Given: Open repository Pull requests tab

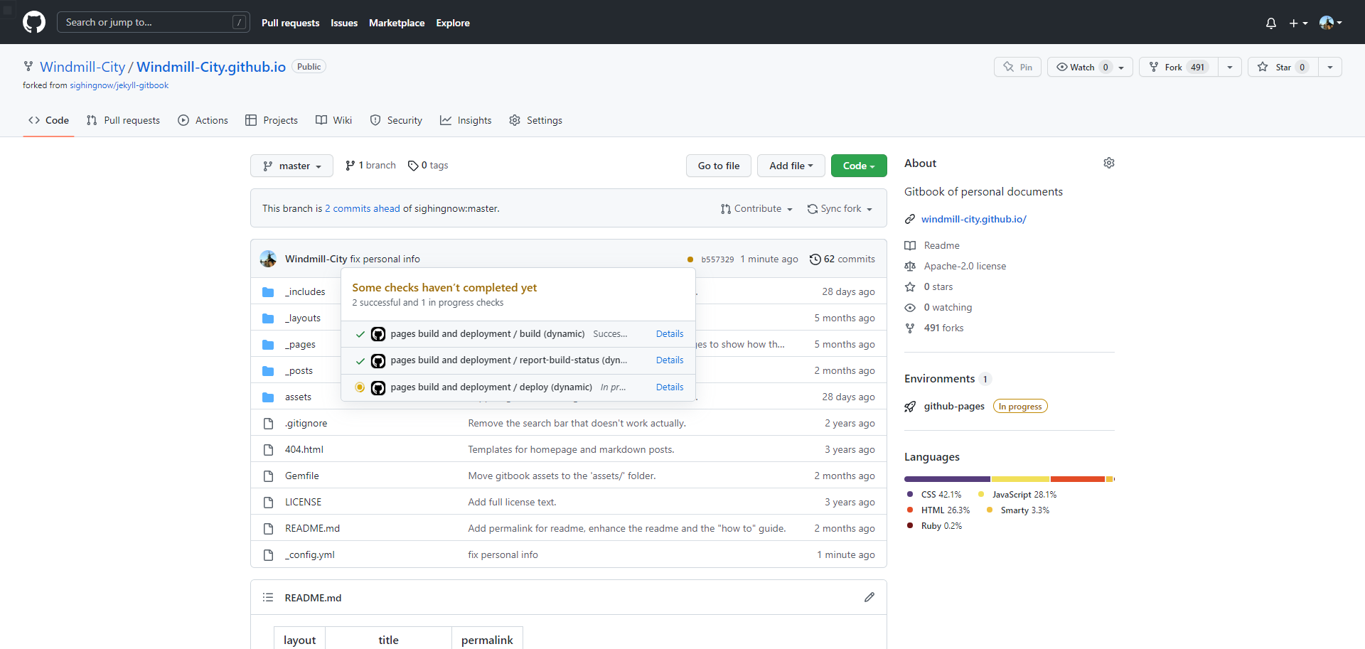Looking at the screenshot, I should [123, 120].
